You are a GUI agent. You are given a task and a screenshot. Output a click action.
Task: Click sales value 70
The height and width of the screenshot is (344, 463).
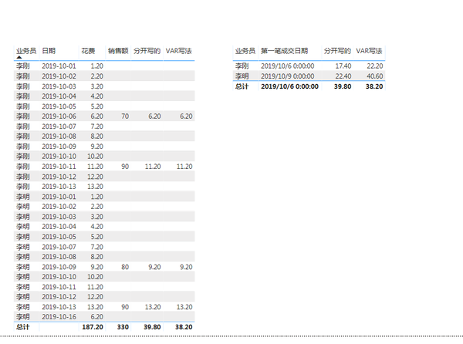point(125,116)
